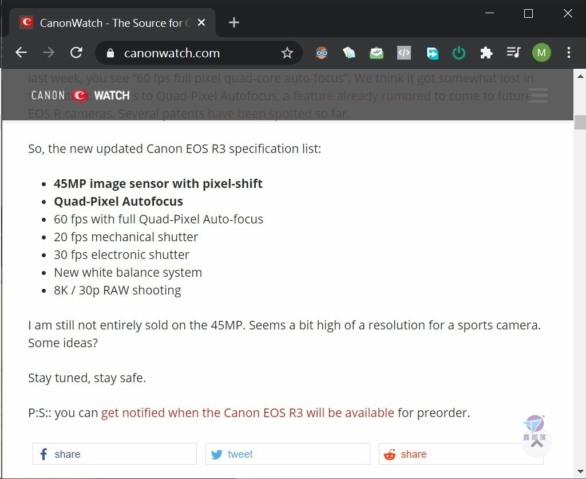Click 'Stay tuned, stay safe.' text
Screen dimensions: 586x479
tap(87, 378)
